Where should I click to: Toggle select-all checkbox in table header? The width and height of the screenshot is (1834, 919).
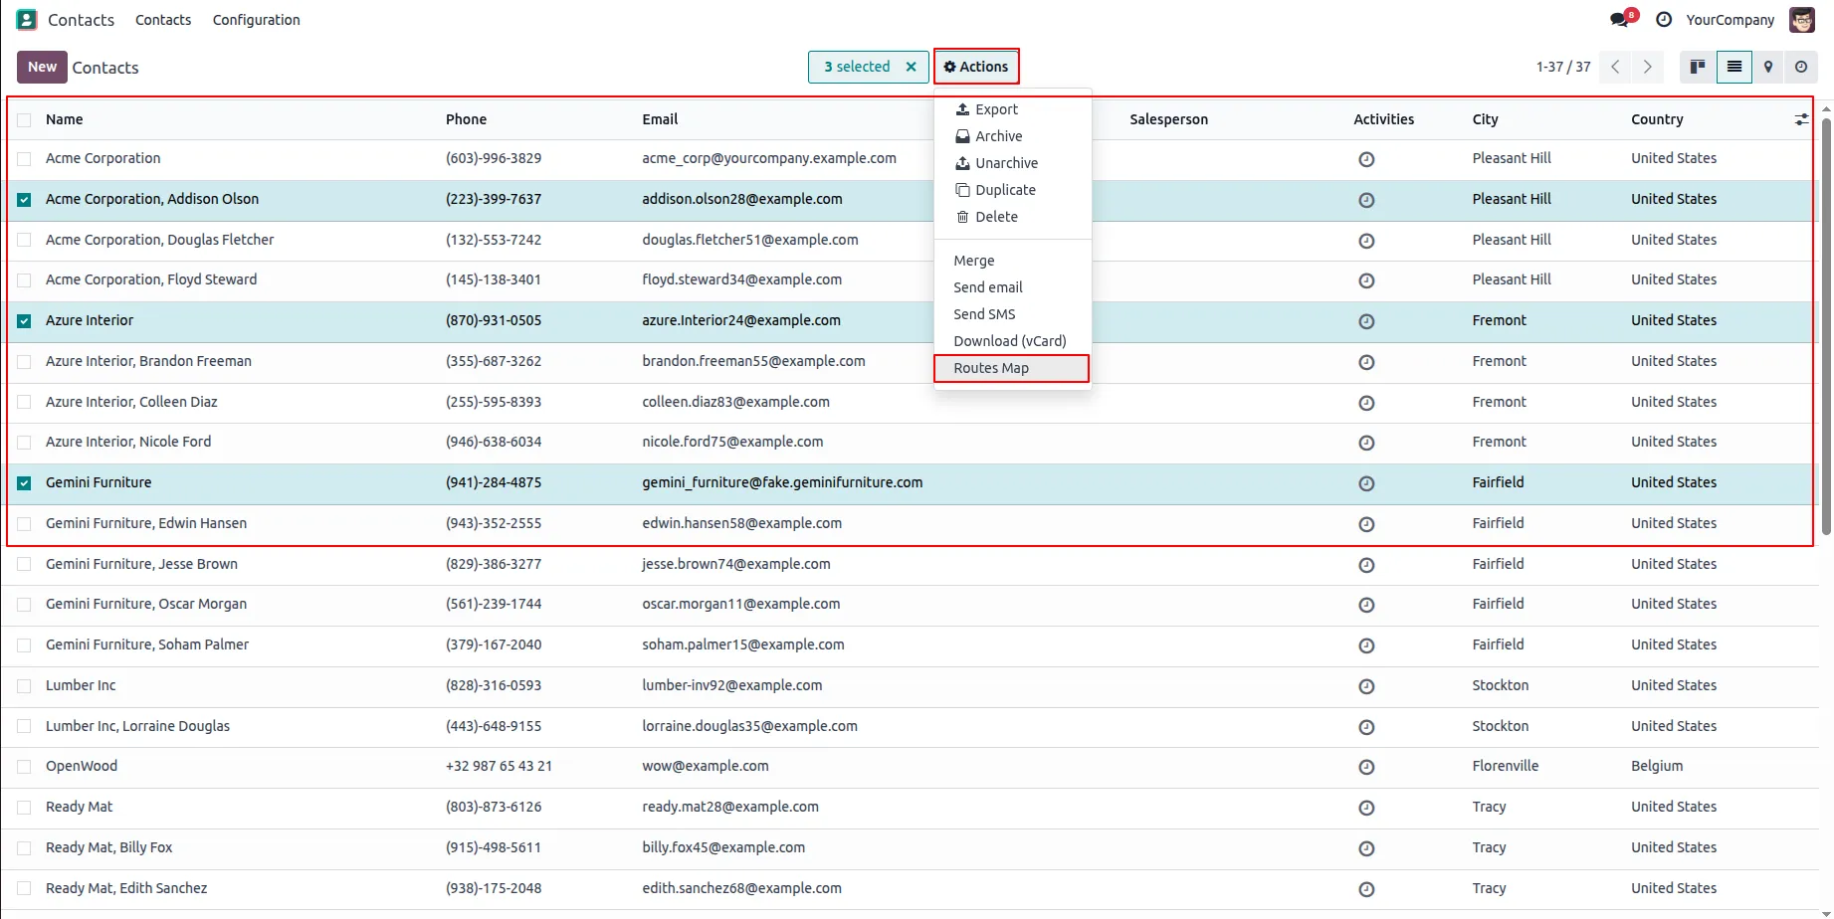24,120
